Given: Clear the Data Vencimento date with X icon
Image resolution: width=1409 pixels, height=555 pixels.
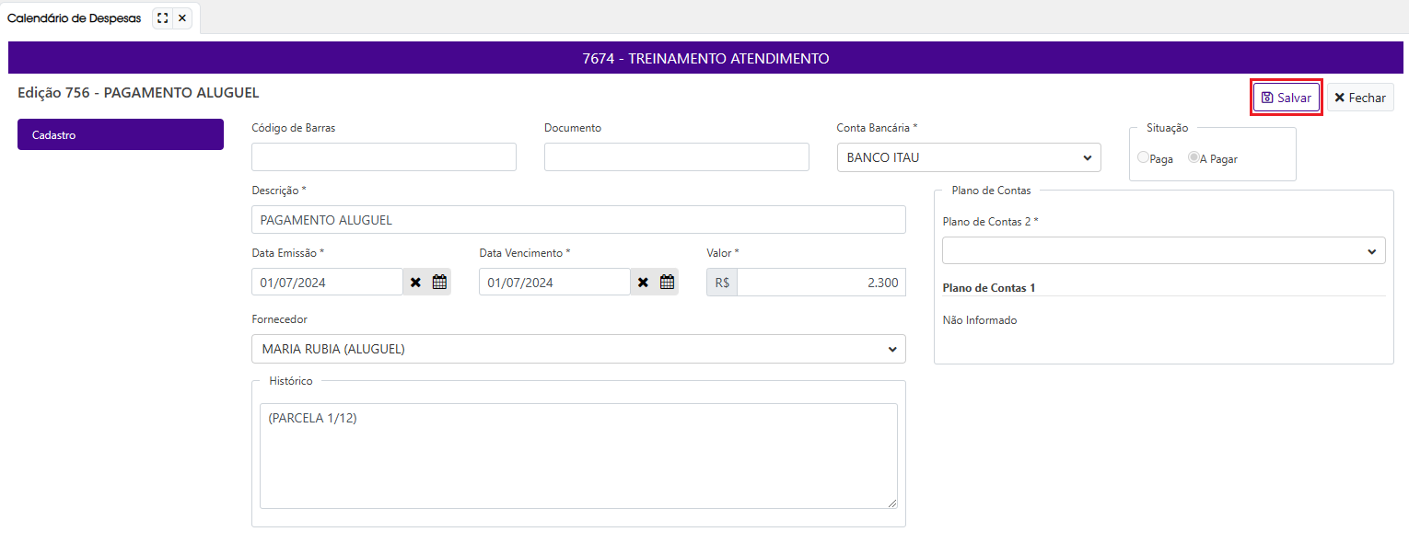Looking at the screenshot, I should click(643, 283).
